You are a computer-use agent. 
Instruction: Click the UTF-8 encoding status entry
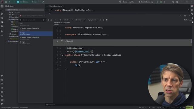pos(159,107)
